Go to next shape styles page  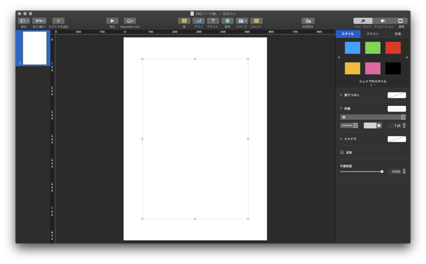pyautogui.click(x=407, y=57)
